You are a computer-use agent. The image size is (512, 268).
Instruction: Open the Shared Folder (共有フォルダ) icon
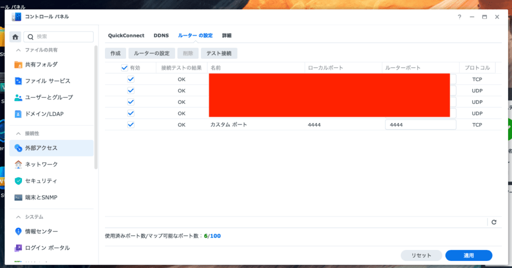click(18, 64)
